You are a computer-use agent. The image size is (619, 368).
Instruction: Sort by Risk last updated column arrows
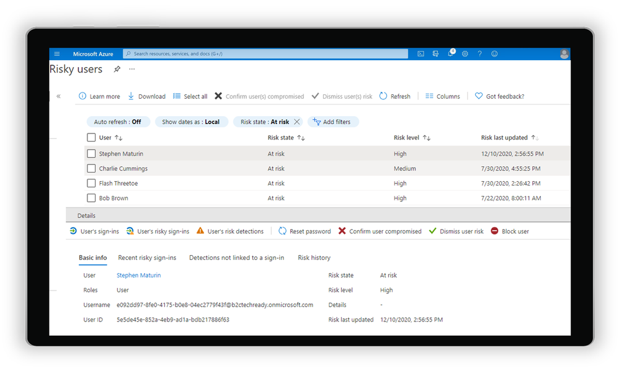(x=535, y=138)
